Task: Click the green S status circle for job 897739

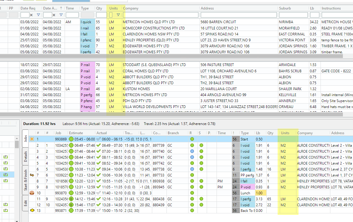Action: pyautogui.click(x=201, y=145)
